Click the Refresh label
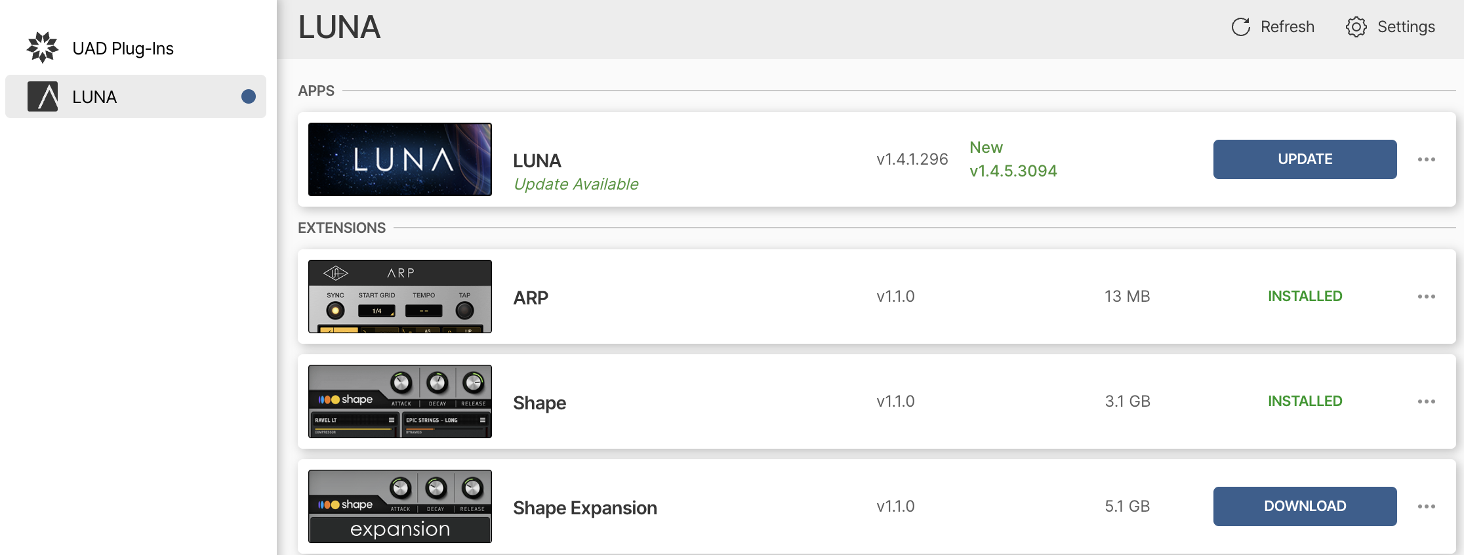This screenshot has height=555, width=1464. click(x=1287, y=27)
